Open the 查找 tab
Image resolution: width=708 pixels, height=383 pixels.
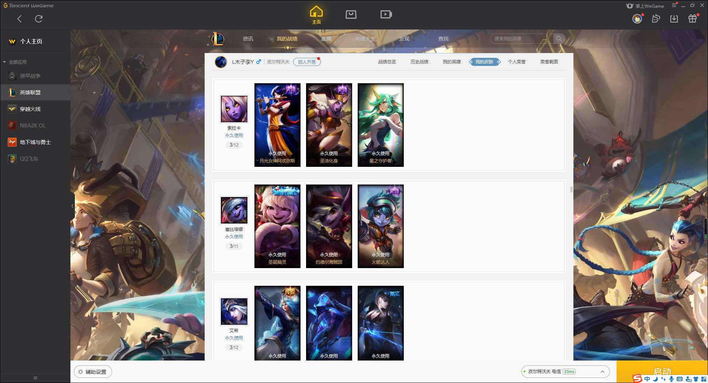pos(443,39)
